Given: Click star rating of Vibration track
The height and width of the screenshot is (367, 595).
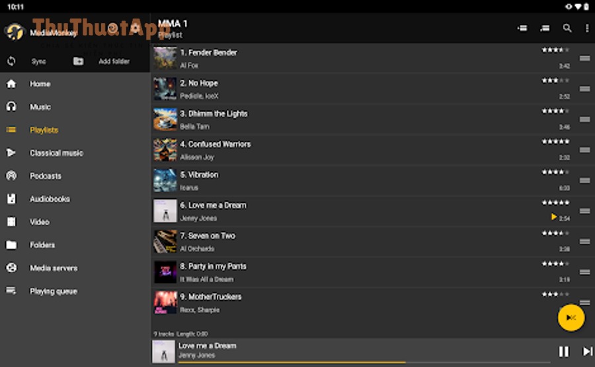Looking at the screenshot, I should point(555,172).
